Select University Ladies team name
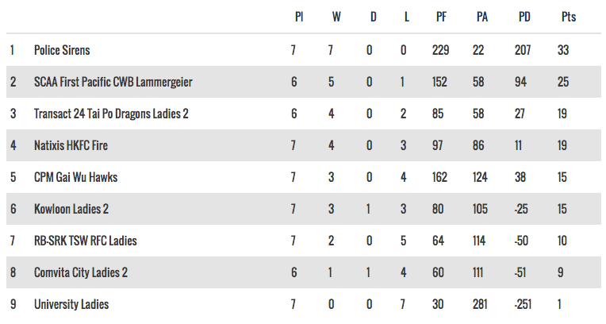 click(x=71, y=304)
